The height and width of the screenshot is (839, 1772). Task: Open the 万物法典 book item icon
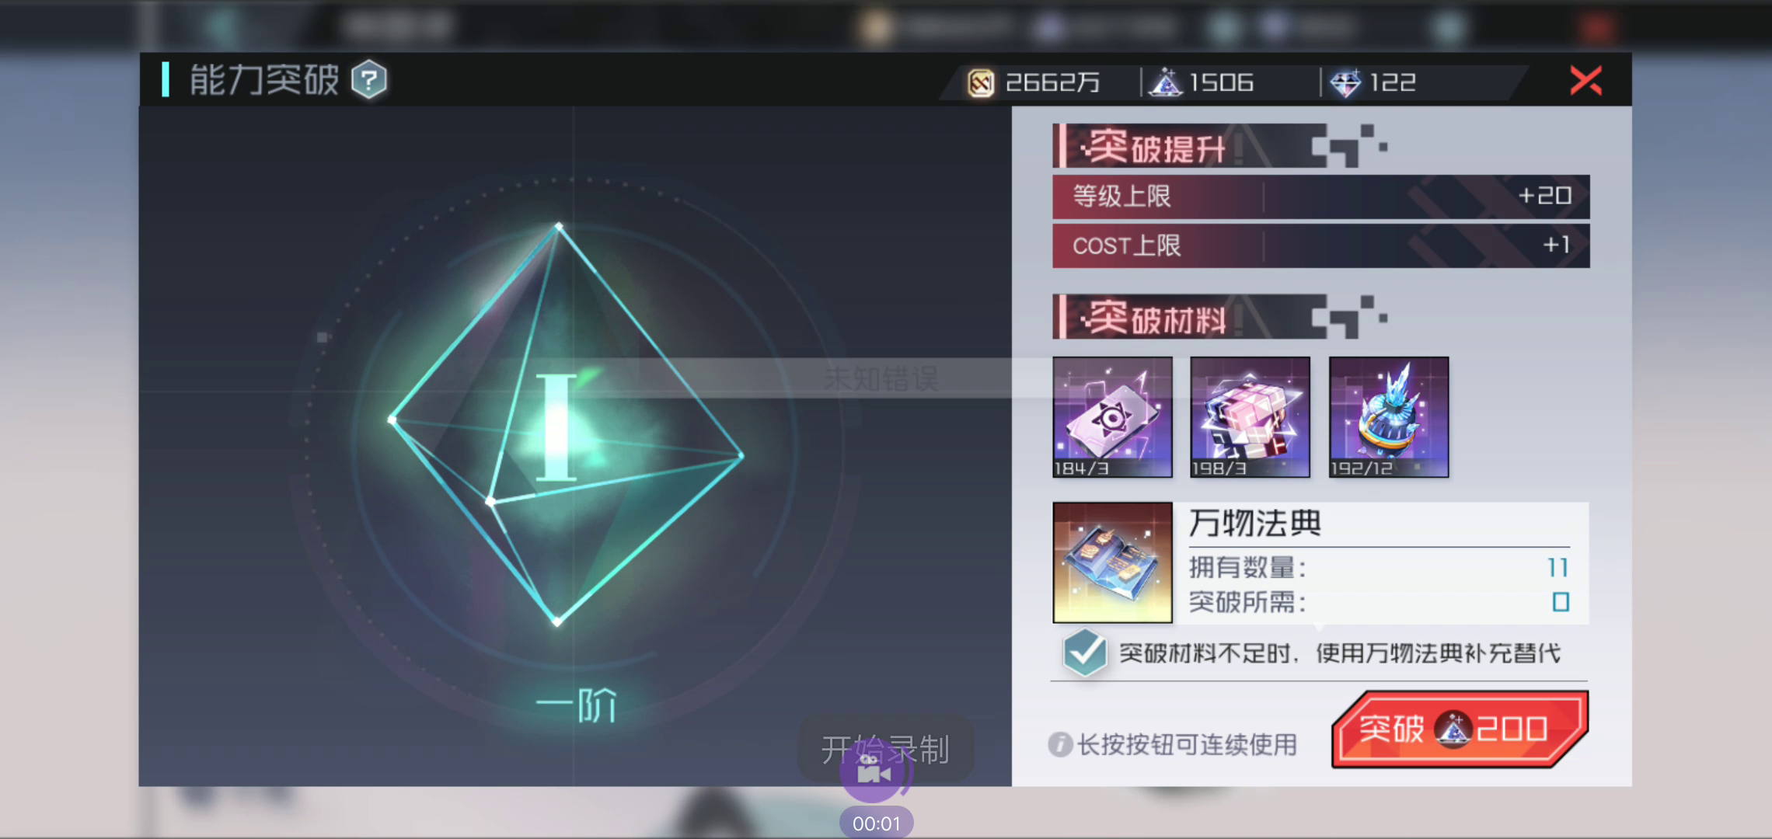click(x=1112, y=562)
